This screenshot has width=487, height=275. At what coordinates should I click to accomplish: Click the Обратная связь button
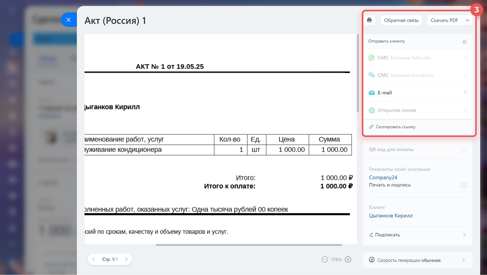click(401, 20)
